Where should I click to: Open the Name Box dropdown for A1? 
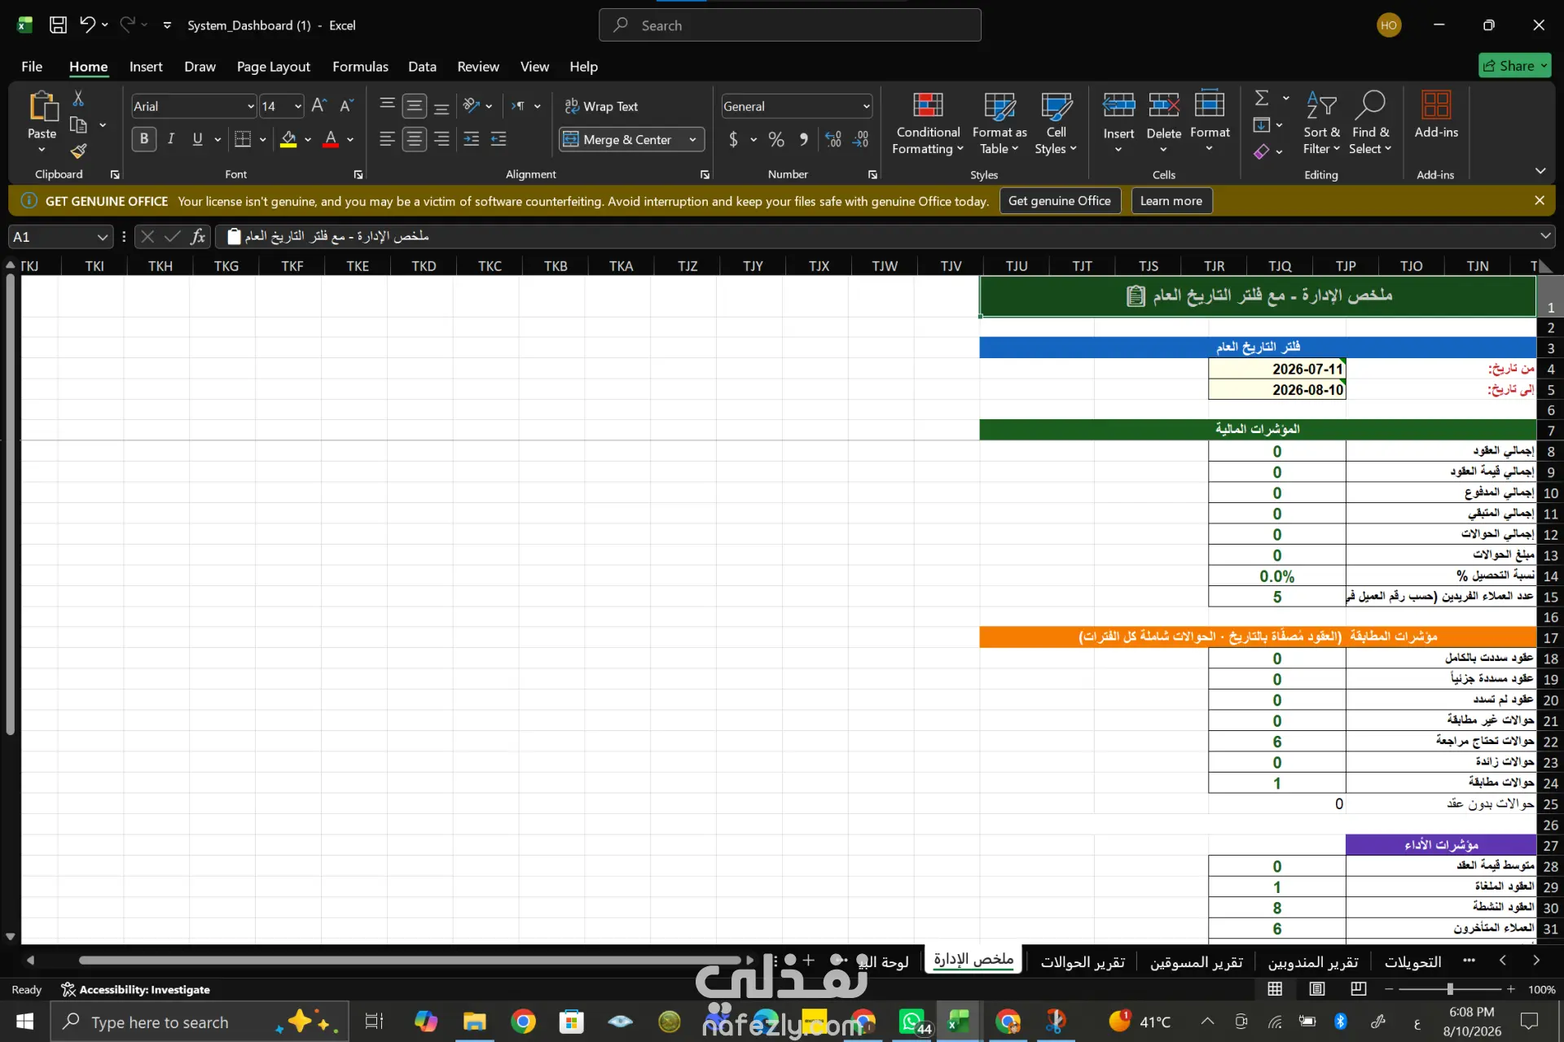tap(103, 237)
